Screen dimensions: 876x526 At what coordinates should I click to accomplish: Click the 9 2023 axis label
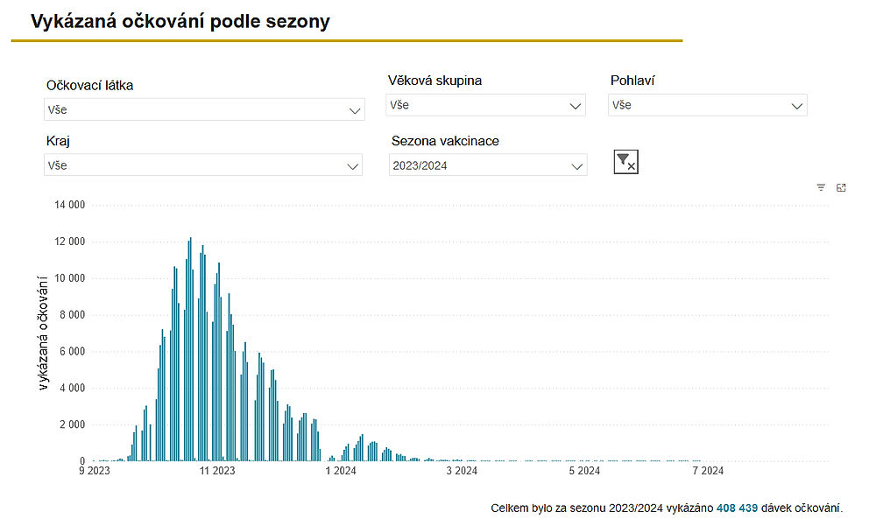click(93, 470)
